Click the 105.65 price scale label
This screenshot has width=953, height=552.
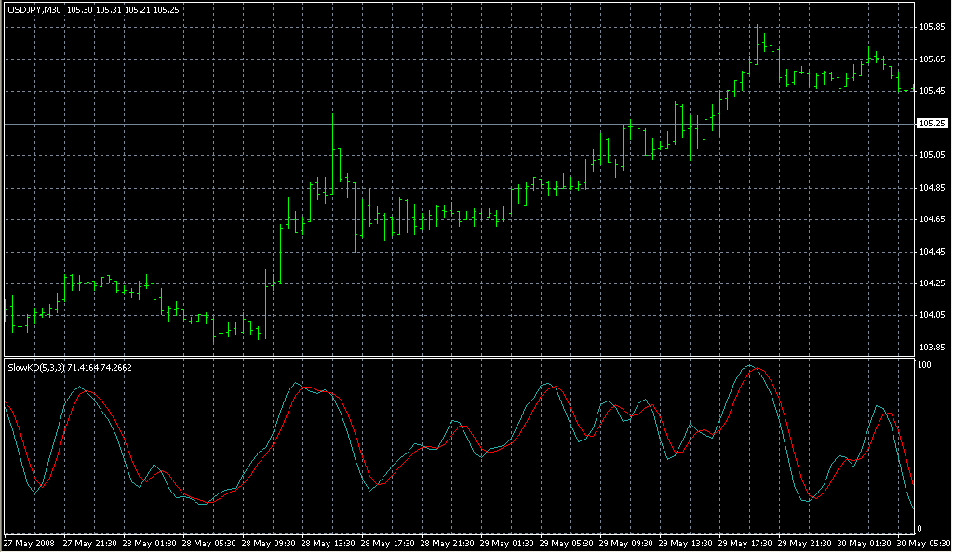932,59
